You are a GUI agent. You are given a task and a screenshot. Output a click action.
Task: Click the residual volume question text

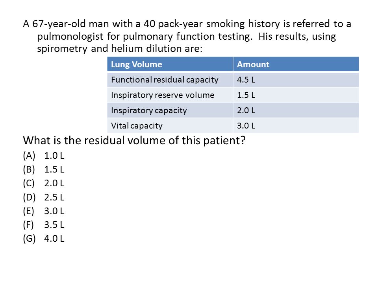134,141
